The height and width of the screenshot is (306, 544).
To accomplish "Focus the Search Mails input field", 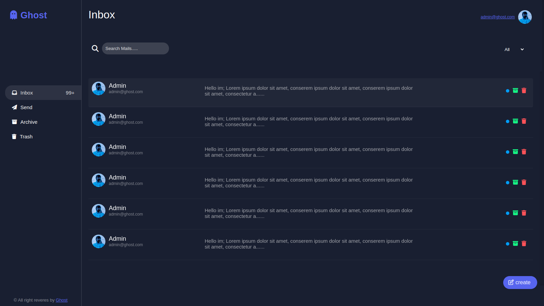I will [x=135, y=48].
